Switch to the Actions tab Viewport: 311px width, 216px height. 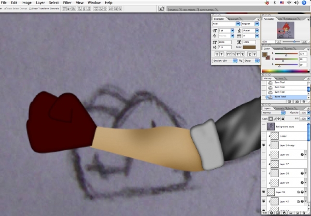click(x=279, y=78)
